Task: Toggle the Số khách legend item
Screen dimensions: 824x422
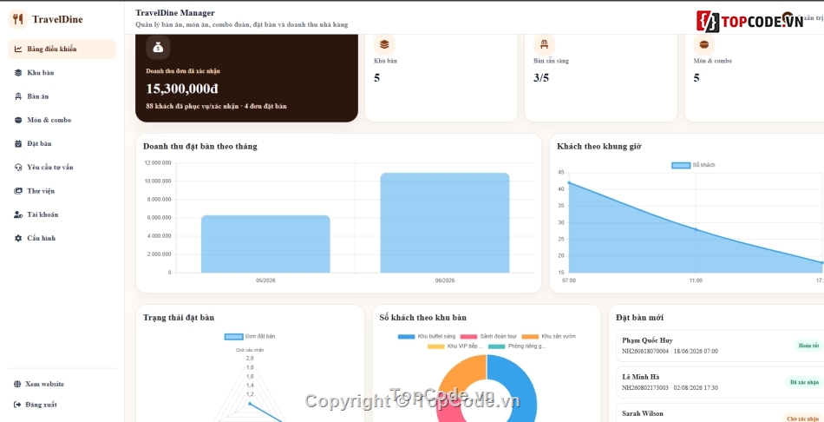Action: [x=693, y=165]
